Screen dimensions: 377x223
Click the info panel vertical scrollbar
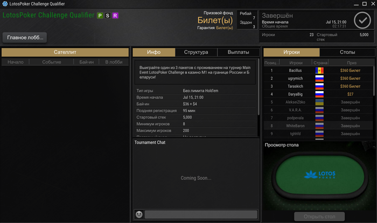pyautogui.click(x=259, y=87)
